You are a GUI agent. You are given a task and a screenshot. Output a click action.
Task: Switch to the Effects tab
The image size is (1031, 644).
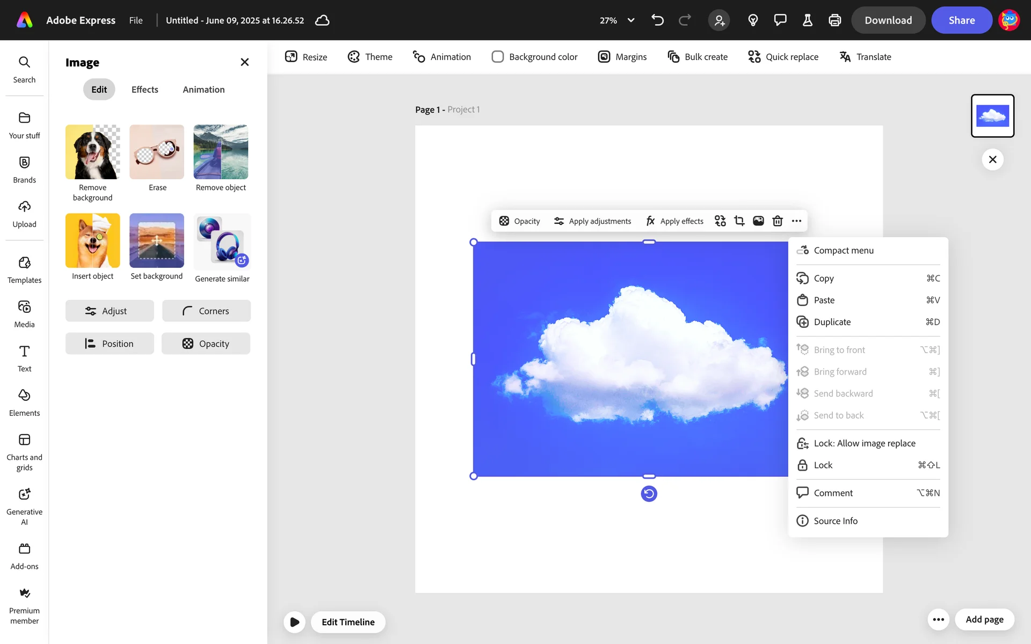[144, 90]
